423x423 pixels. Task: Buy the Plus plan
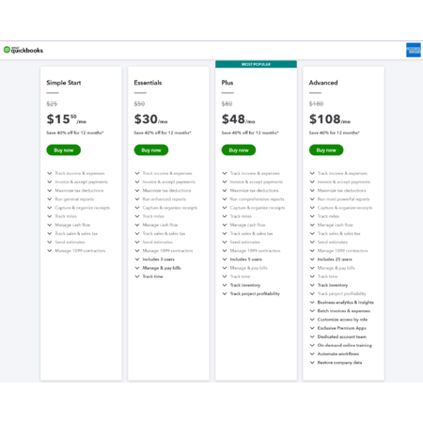click(239, 150)
